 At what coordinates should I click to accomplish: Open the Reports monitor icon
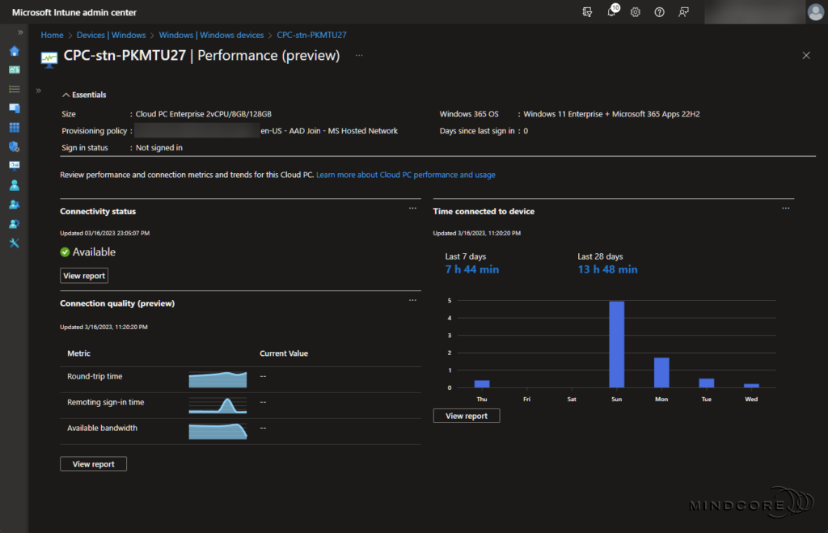point(14,165)
